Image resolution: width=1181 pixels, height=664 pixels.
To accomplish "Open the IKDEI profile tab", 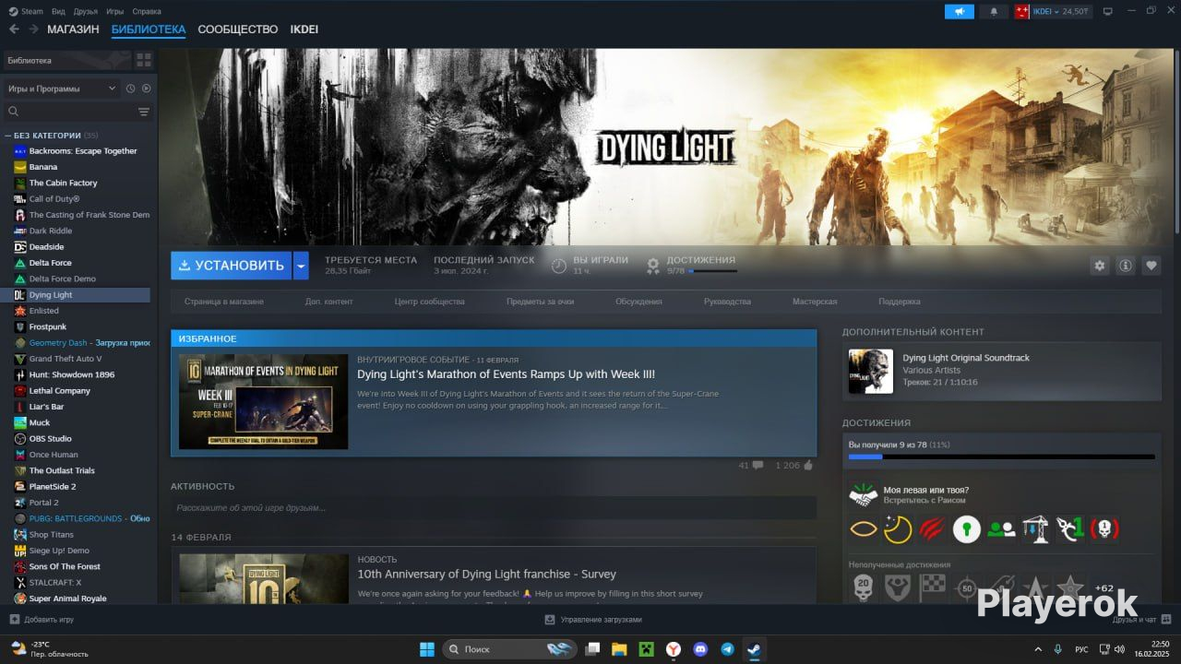I will point(304,30).
